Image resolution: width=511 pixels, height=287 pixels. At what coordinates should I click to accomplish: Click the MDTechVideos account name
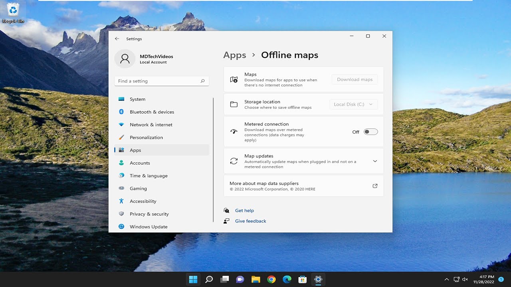(156, 57)
